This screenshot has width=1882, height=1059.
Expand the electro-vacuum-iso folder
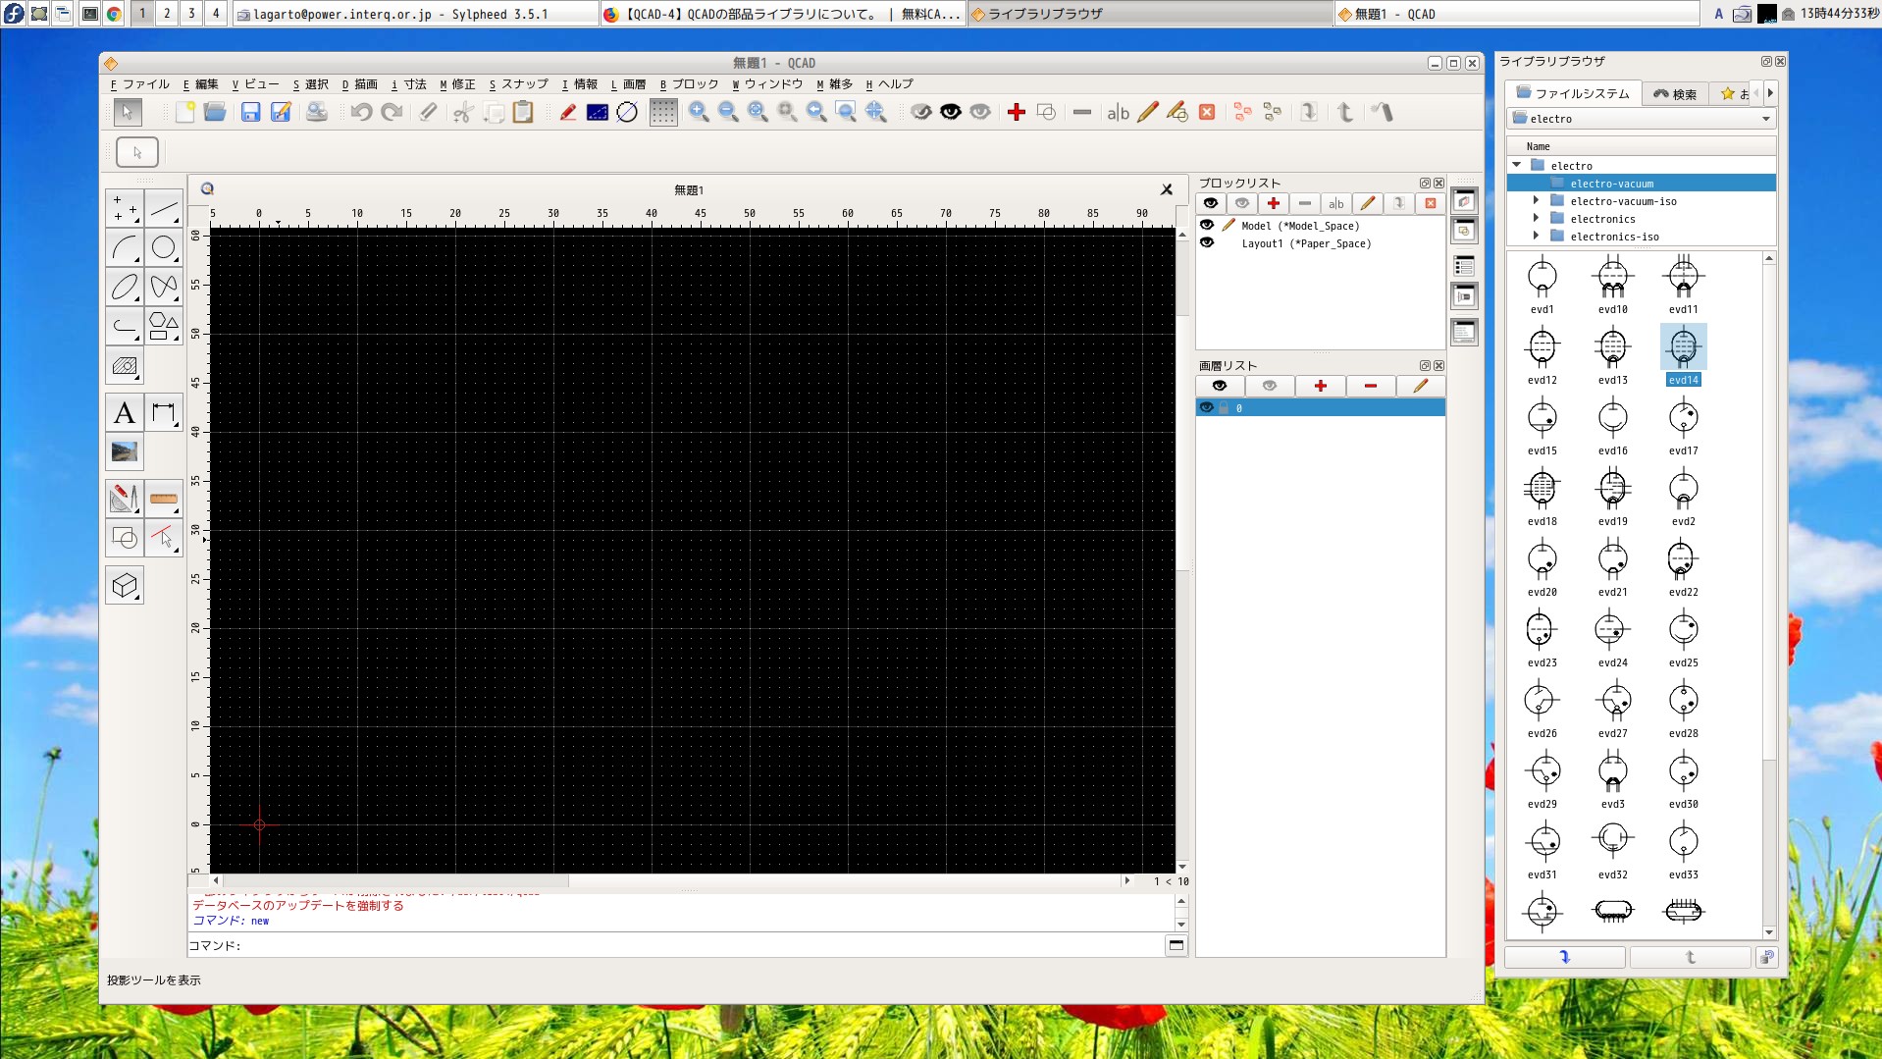coord(1537,201)
